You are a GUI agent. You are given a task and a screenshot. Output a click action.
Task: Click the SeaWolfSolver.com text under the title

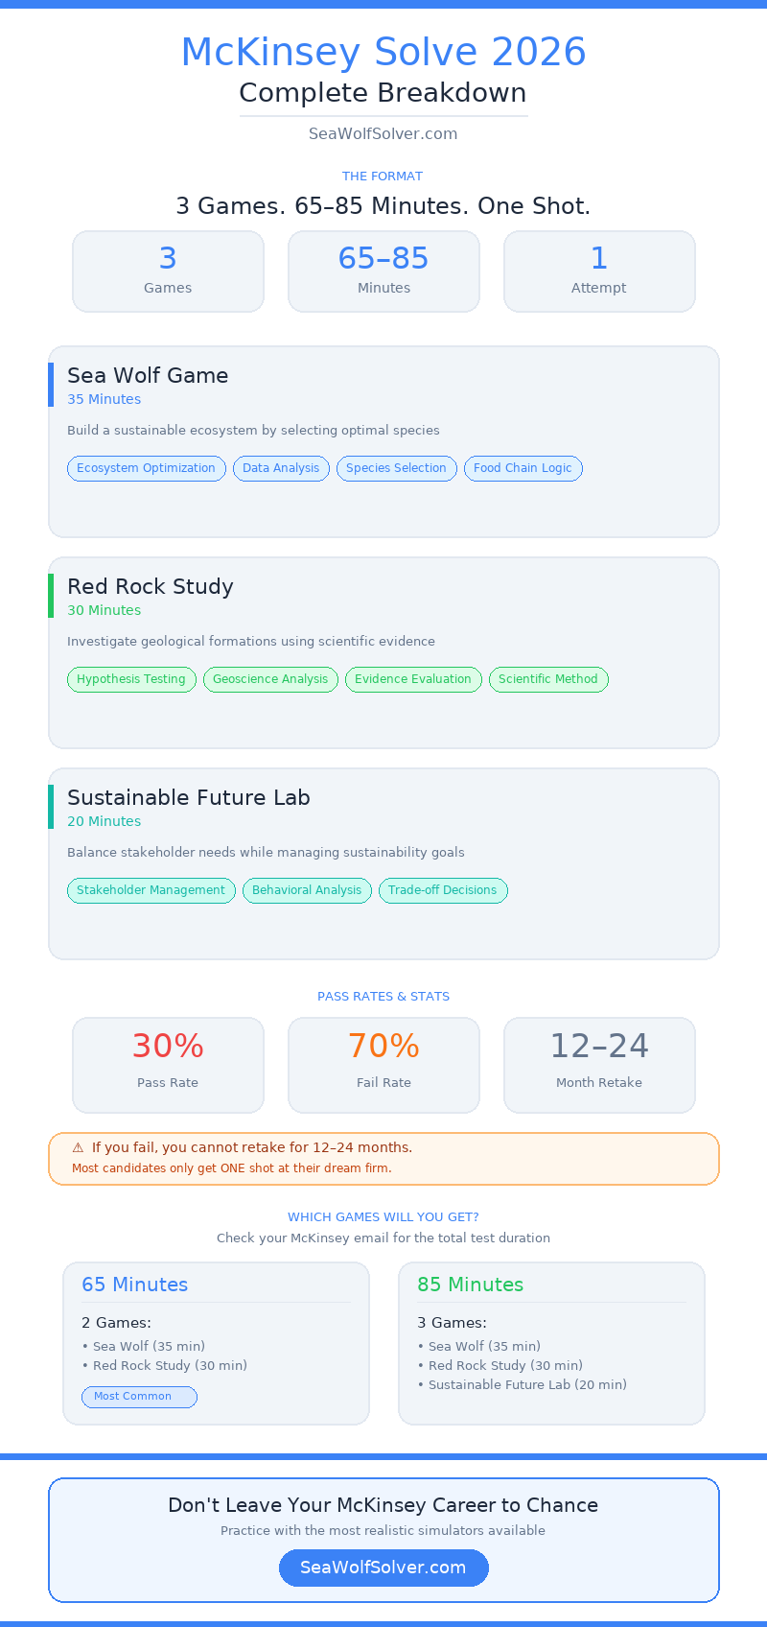click(x=383, y=133)
